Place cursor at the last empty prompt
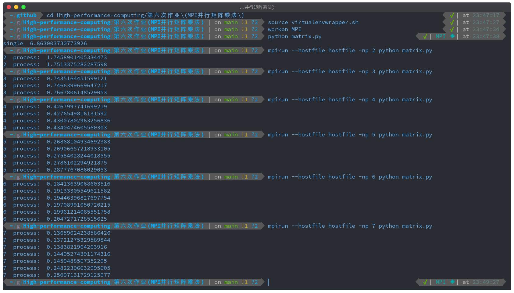Viewport: 514px width, 293px height. 269,282
